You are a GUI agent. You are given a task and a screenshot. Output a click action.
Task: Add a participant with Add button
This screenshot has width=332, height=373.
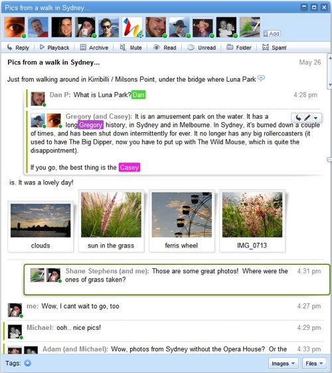coord(272,34)
